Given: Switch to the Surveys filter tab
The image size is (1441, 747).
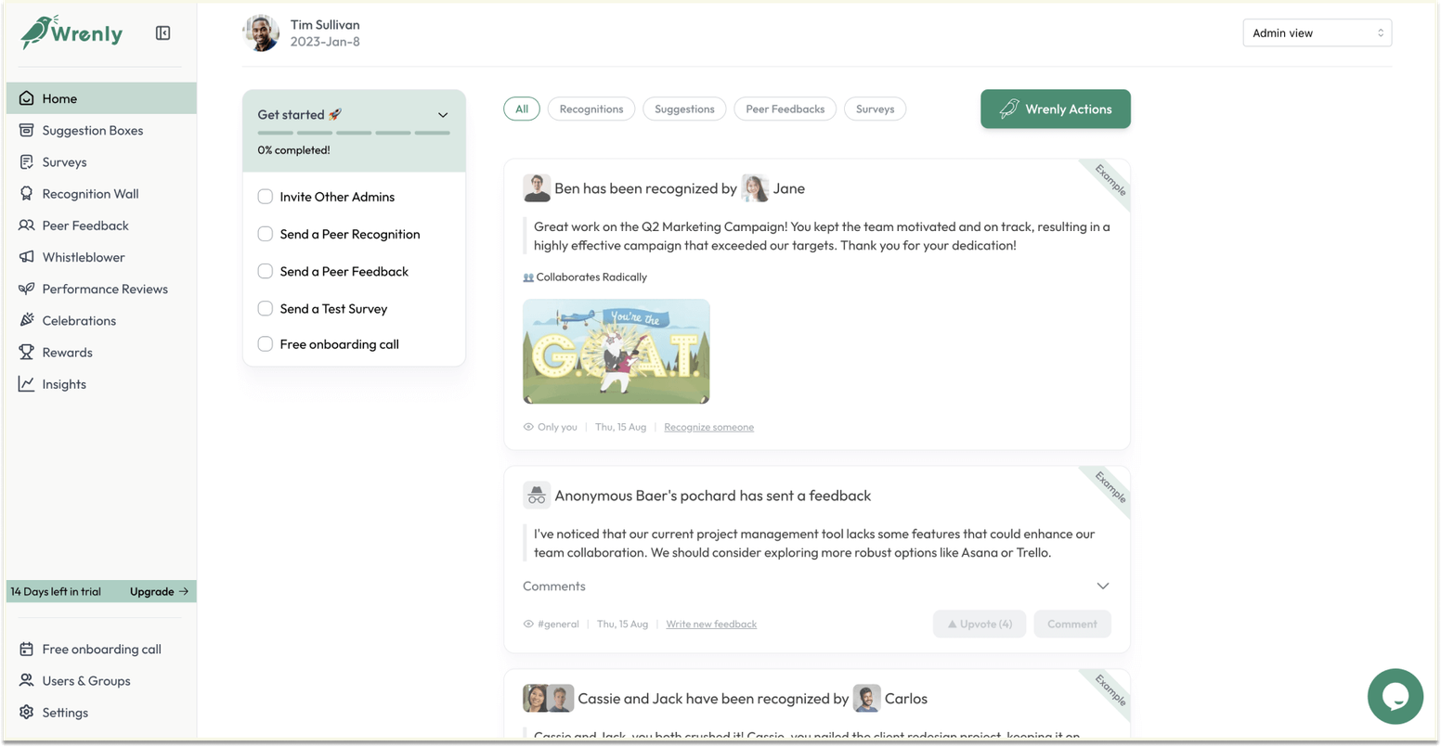Looking at the screenshot, I should [876, 109].
